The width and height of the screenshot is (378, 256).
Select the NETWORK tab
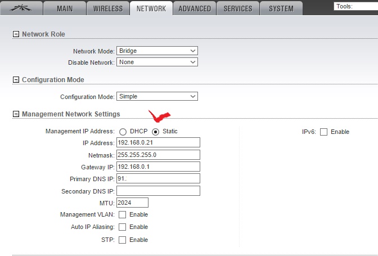(x=151, y=8)
